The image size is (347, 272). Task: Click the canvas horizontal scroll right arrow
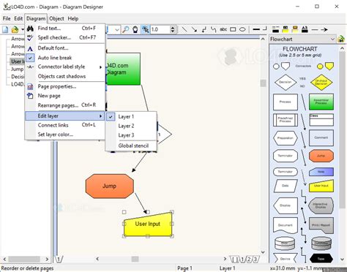(x=225, y=259)
